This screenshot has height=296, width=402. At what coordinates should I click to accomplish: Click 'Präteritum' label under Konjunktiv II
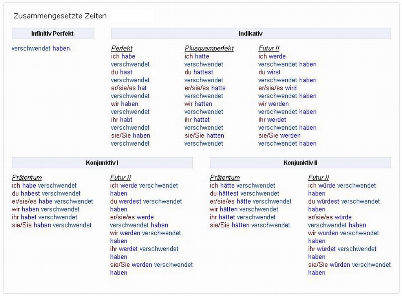[225, 178]
